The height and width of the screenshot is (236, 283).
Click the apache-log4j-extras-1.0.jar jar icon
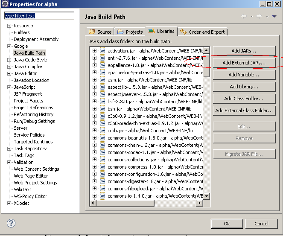[x=102, y=73]
